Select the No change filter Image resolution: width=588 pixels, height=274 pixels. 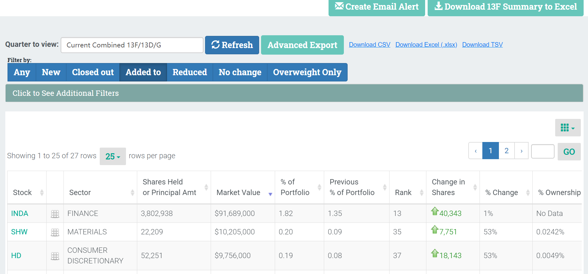point(240,72)
